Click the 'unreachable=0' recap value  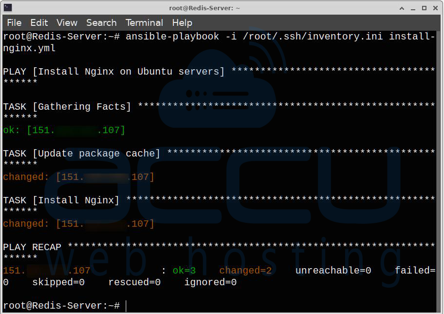click(x=333, y=270)
